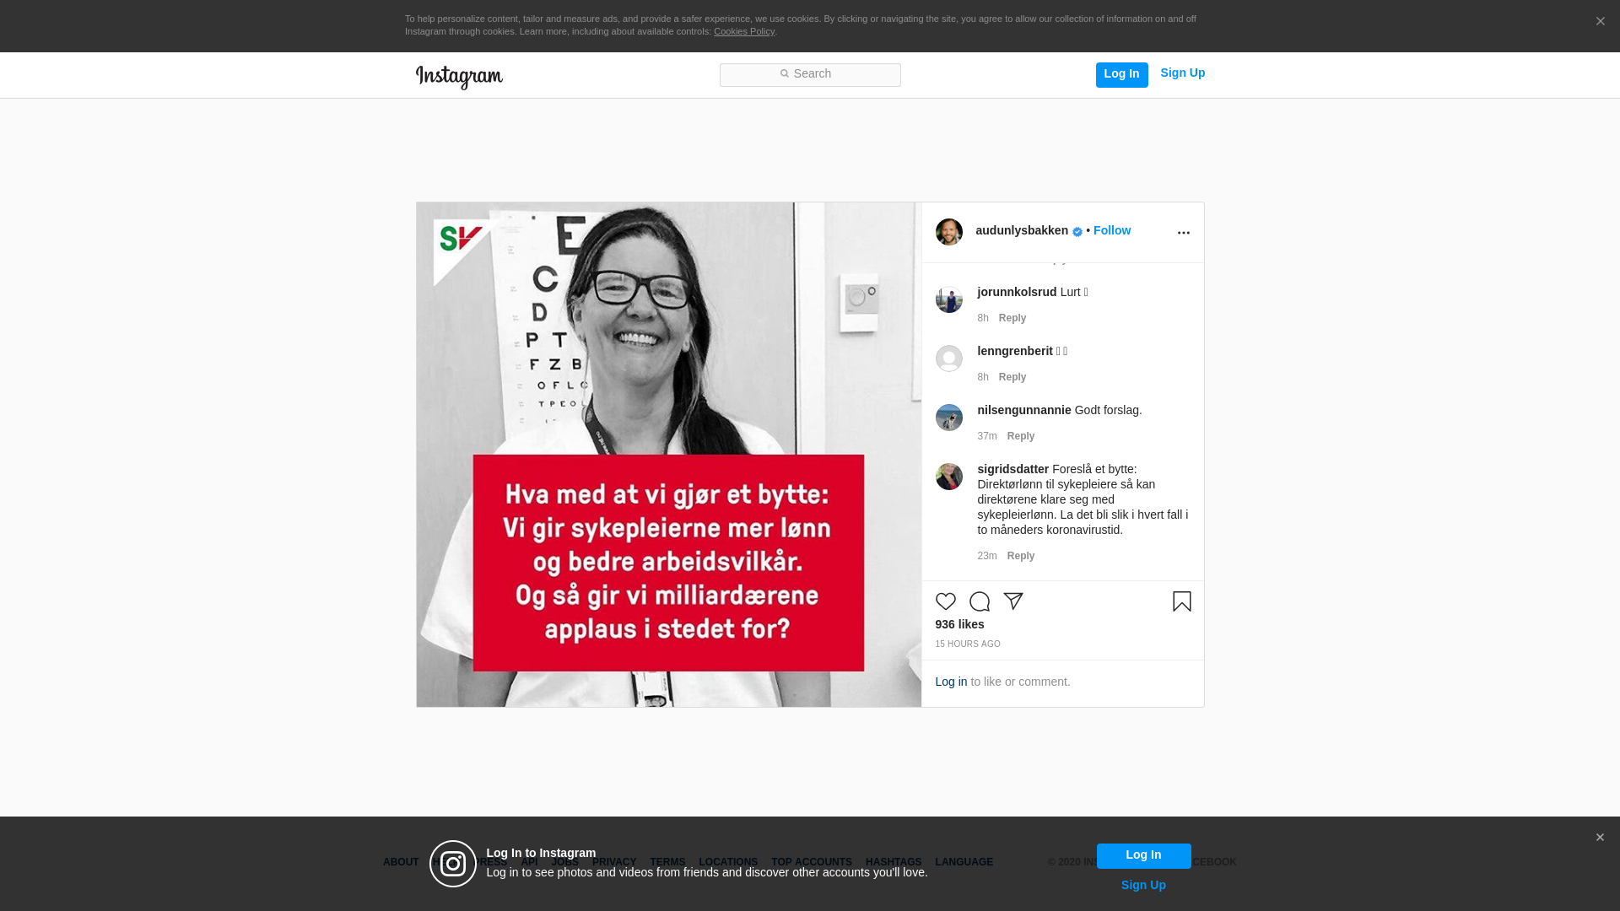Open the post options three-dot menu
This screenshot has width=1620, height=911.
coord(1183,233)
